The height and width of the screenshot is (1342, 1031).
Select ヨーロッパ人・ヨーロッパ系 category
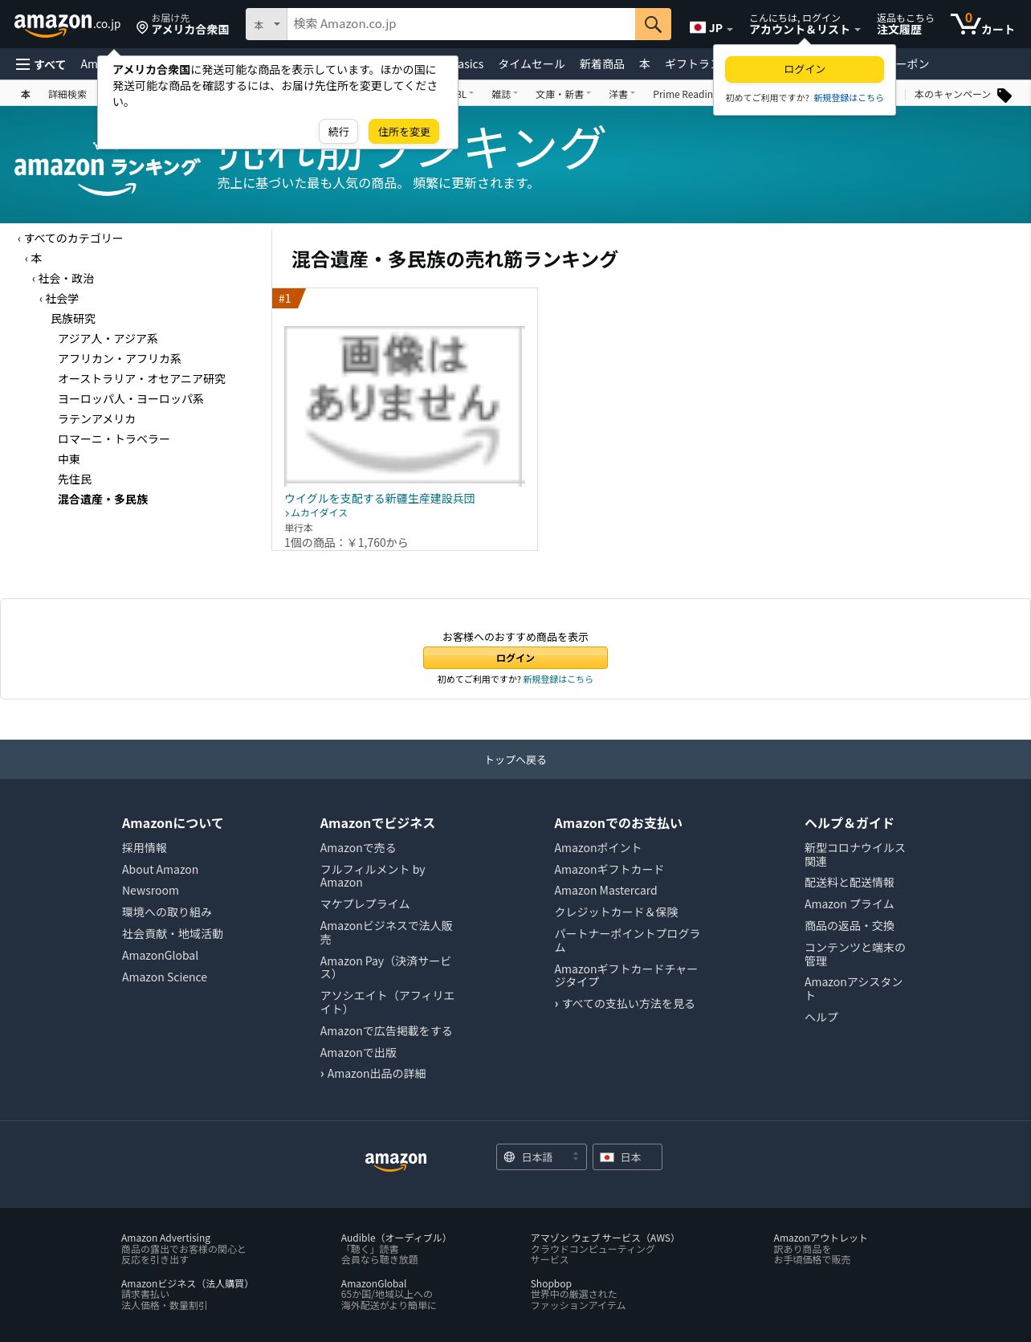click(130, 399)
